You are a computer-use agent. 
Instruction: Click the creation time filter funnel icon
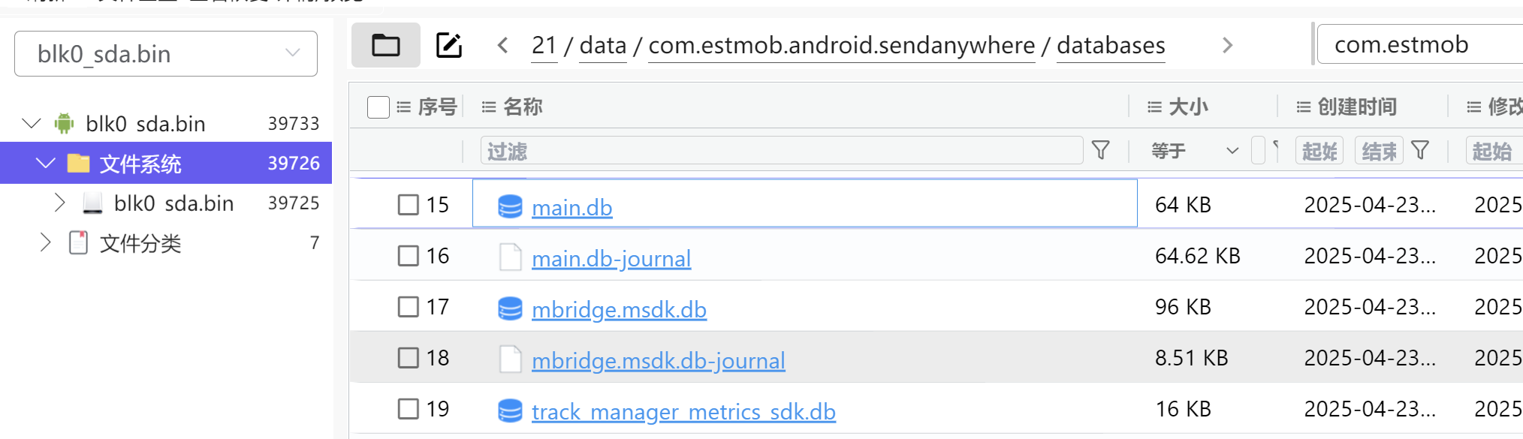pos(1420,151)
